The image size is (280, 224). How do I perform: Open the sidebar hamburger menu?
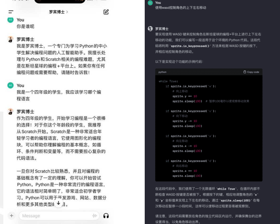coord(11,12)
